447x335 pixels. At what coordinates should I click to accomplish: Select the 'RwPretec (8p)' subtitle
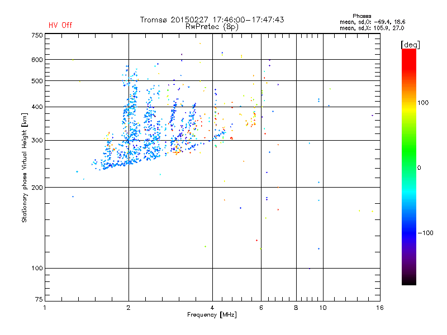point(212,27)
